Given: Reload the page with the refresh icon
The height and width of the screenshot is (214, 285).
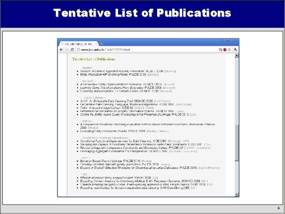Looking at the screenshot, I should [72, 50].
